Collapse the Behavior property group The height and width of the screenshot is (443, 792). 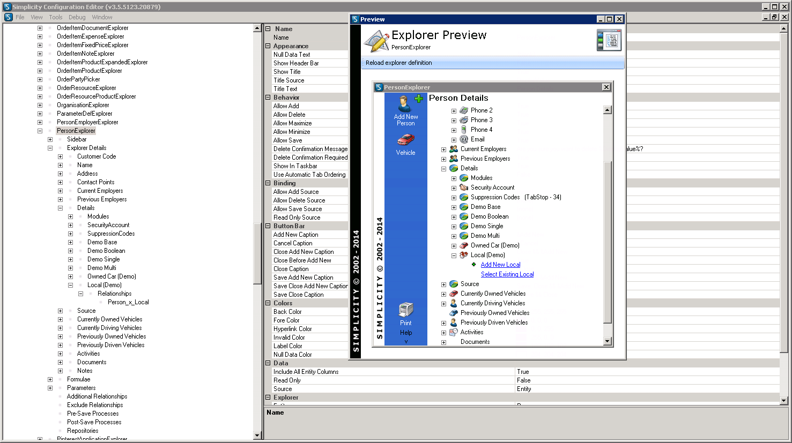click(x=268, y=97)
